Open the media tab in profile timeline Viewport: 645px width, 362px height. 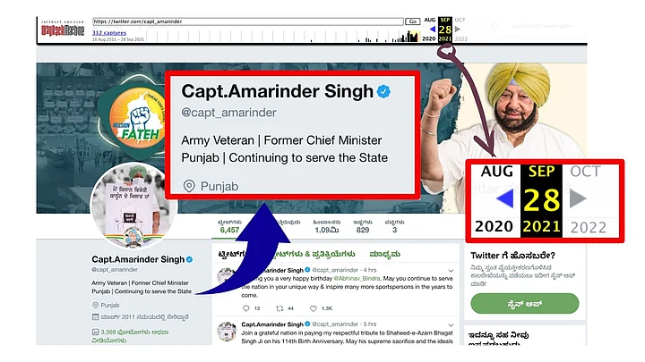click(384, 254)
